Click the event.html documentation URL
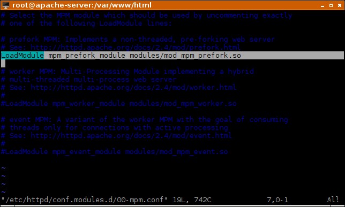 click(131, 135)
